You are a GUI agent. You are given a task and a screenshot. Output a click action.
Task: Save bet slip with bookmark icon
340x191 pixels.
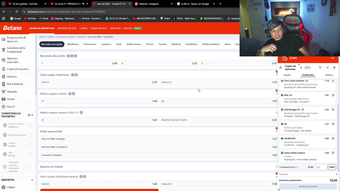coord(320,68)
